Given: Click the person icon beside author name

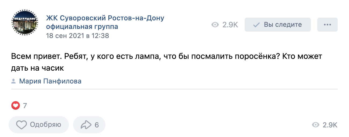Looking at the screenshot, I should tap(13, 81).
